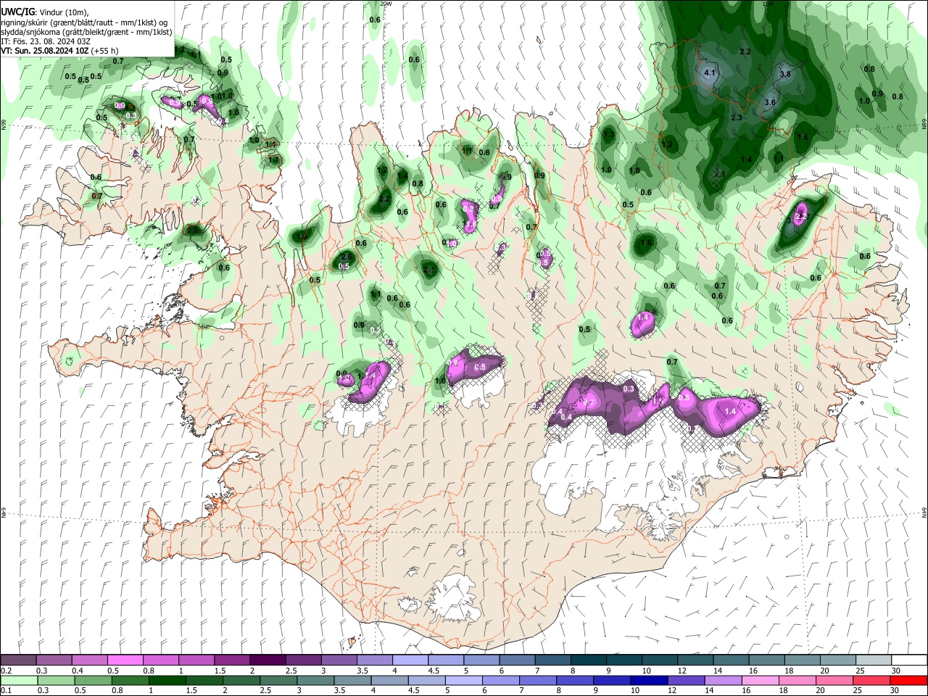Select the 18 swatch in the upper legend row

coord(802,660)
